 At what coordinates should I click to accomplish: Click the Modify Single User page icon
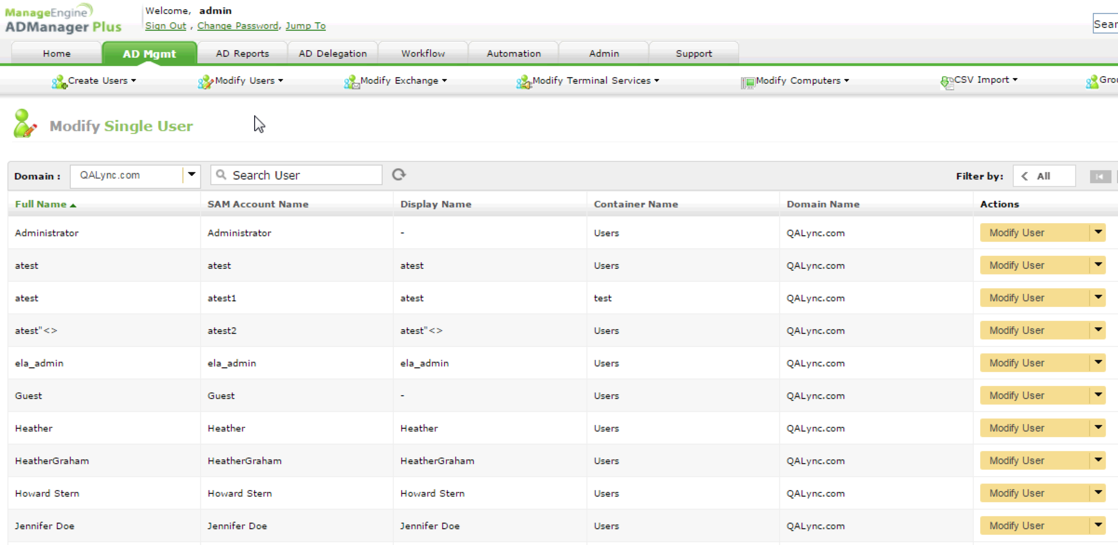(x=24, y=124)
